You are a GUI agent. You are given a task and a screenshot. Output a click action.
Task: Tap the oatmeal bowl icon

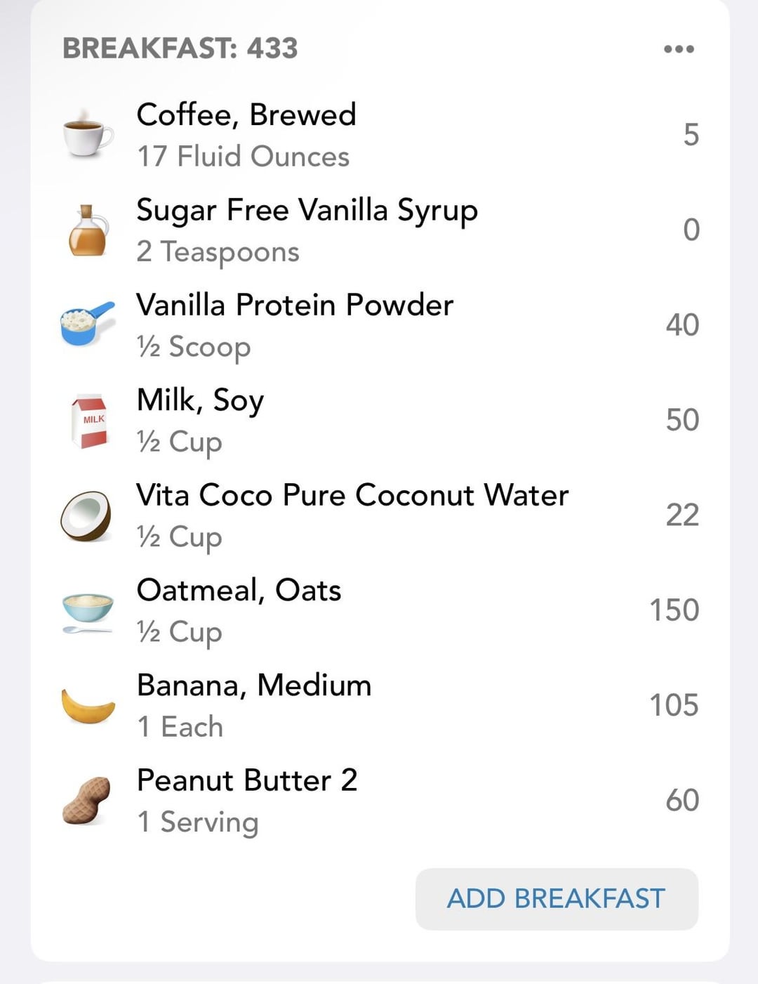88,611
